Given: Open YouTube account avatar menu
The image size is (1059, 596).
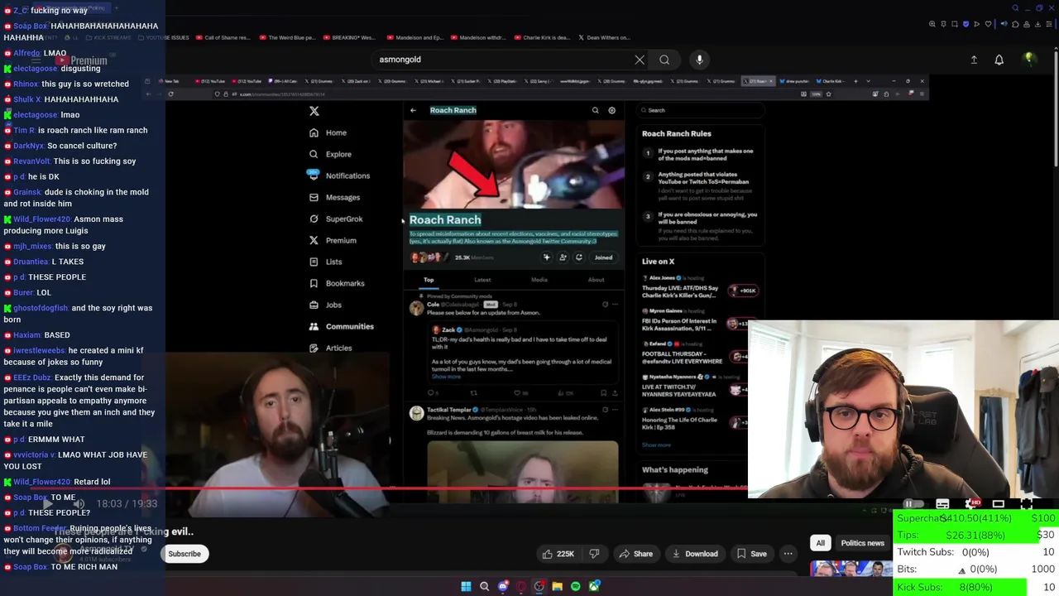Looking at the screenshot, I should tap(1028, 59).
